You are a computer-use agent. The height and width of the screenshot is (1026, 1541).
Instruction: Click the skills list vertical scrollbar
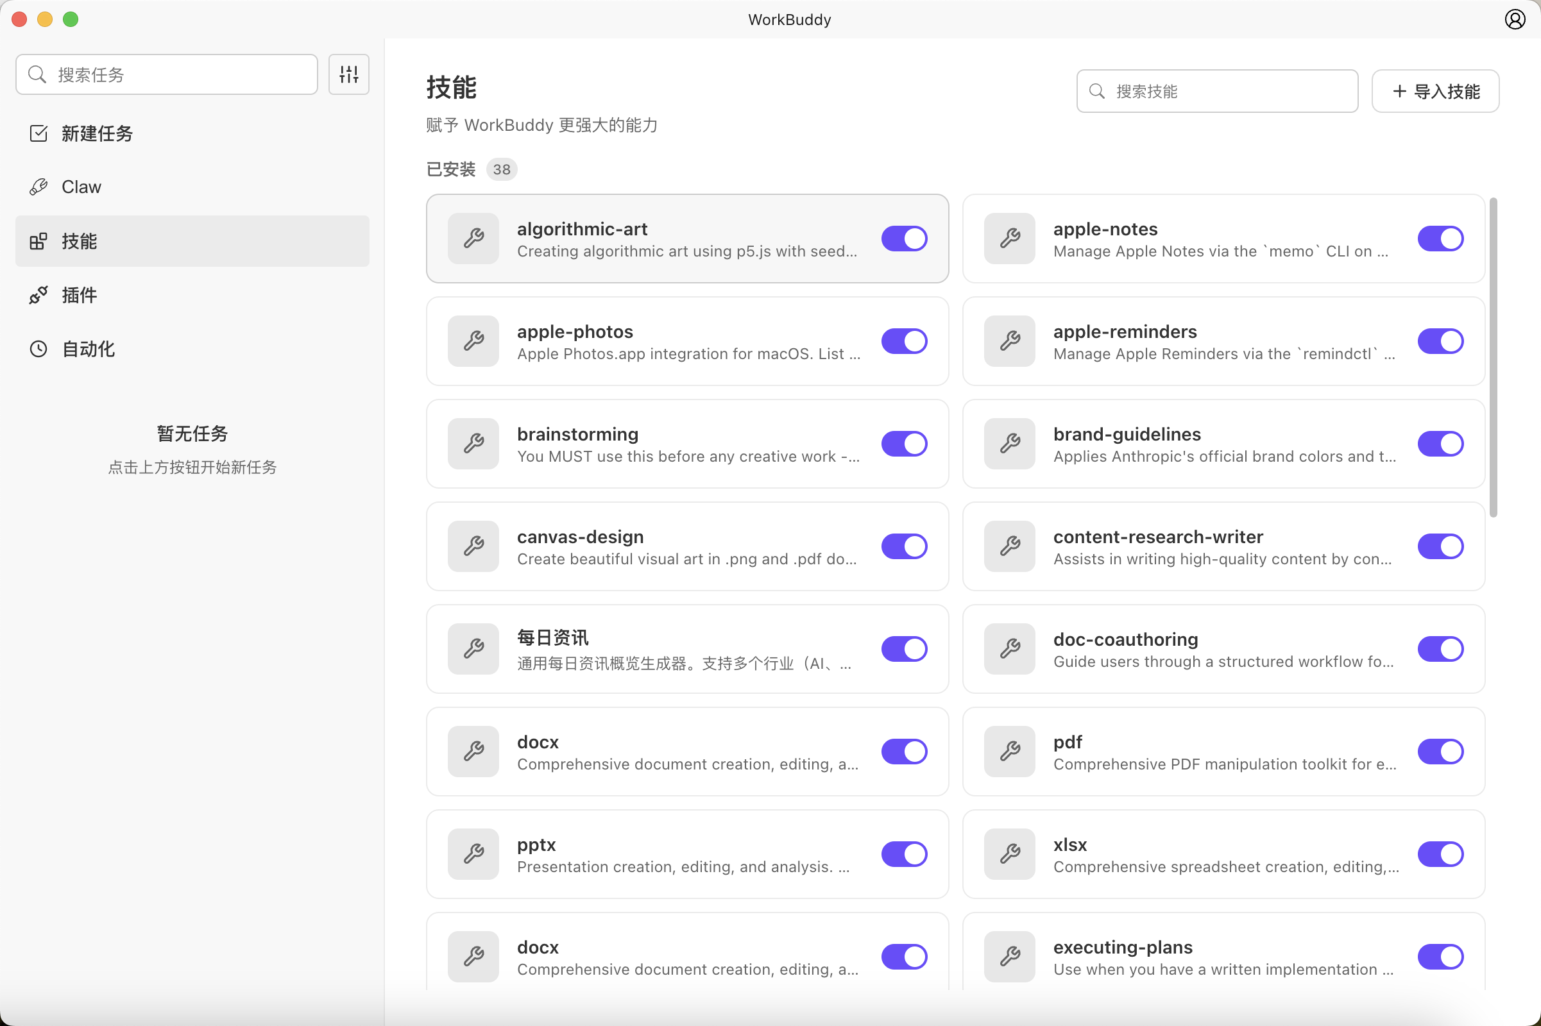point(1494,357)
